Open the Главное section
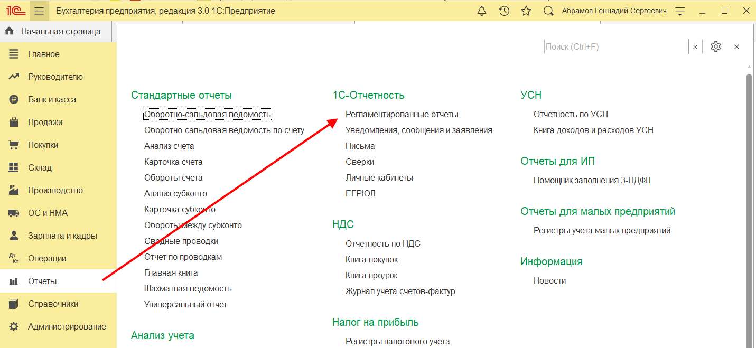Image resolution: width=756 pixels, height=348 pixels. (44, 54)
